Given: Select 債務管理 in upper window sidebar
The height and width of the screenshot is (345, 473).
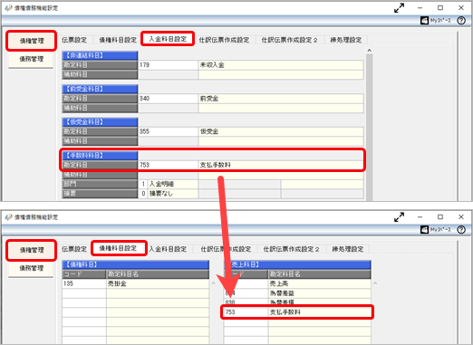Looking at the screenshot, I should [32, 59].
